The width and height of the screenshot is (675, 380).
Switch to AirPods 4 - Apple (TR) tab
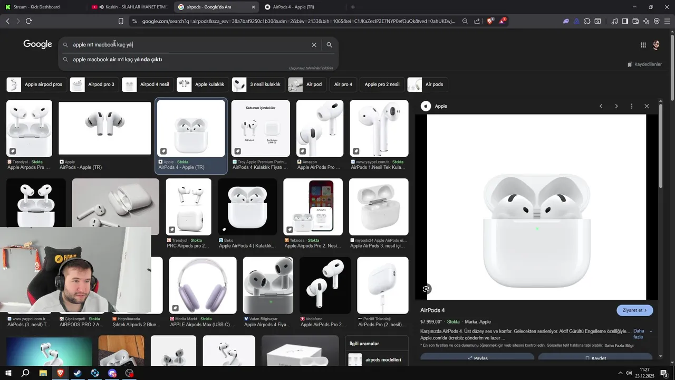[x=301, y=7]
